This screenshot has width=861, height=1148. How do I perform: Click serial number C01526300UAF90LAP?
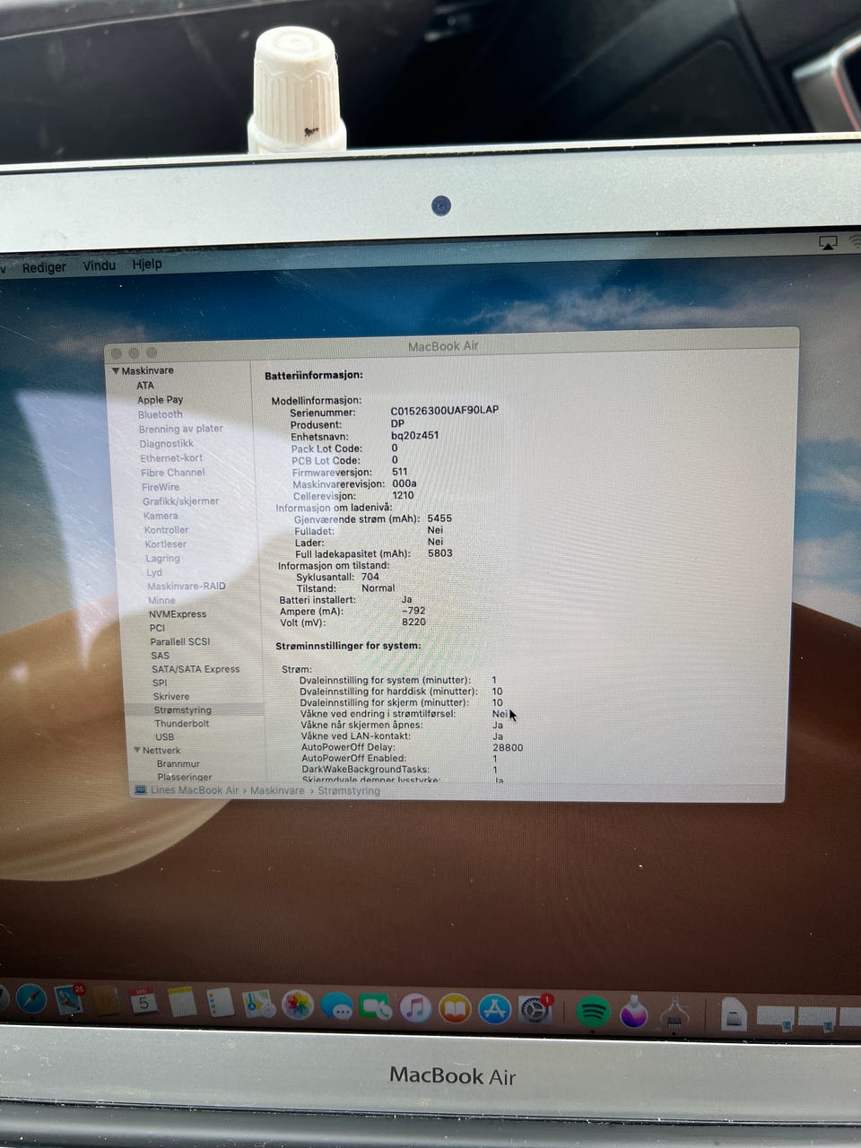click(444, 410)
